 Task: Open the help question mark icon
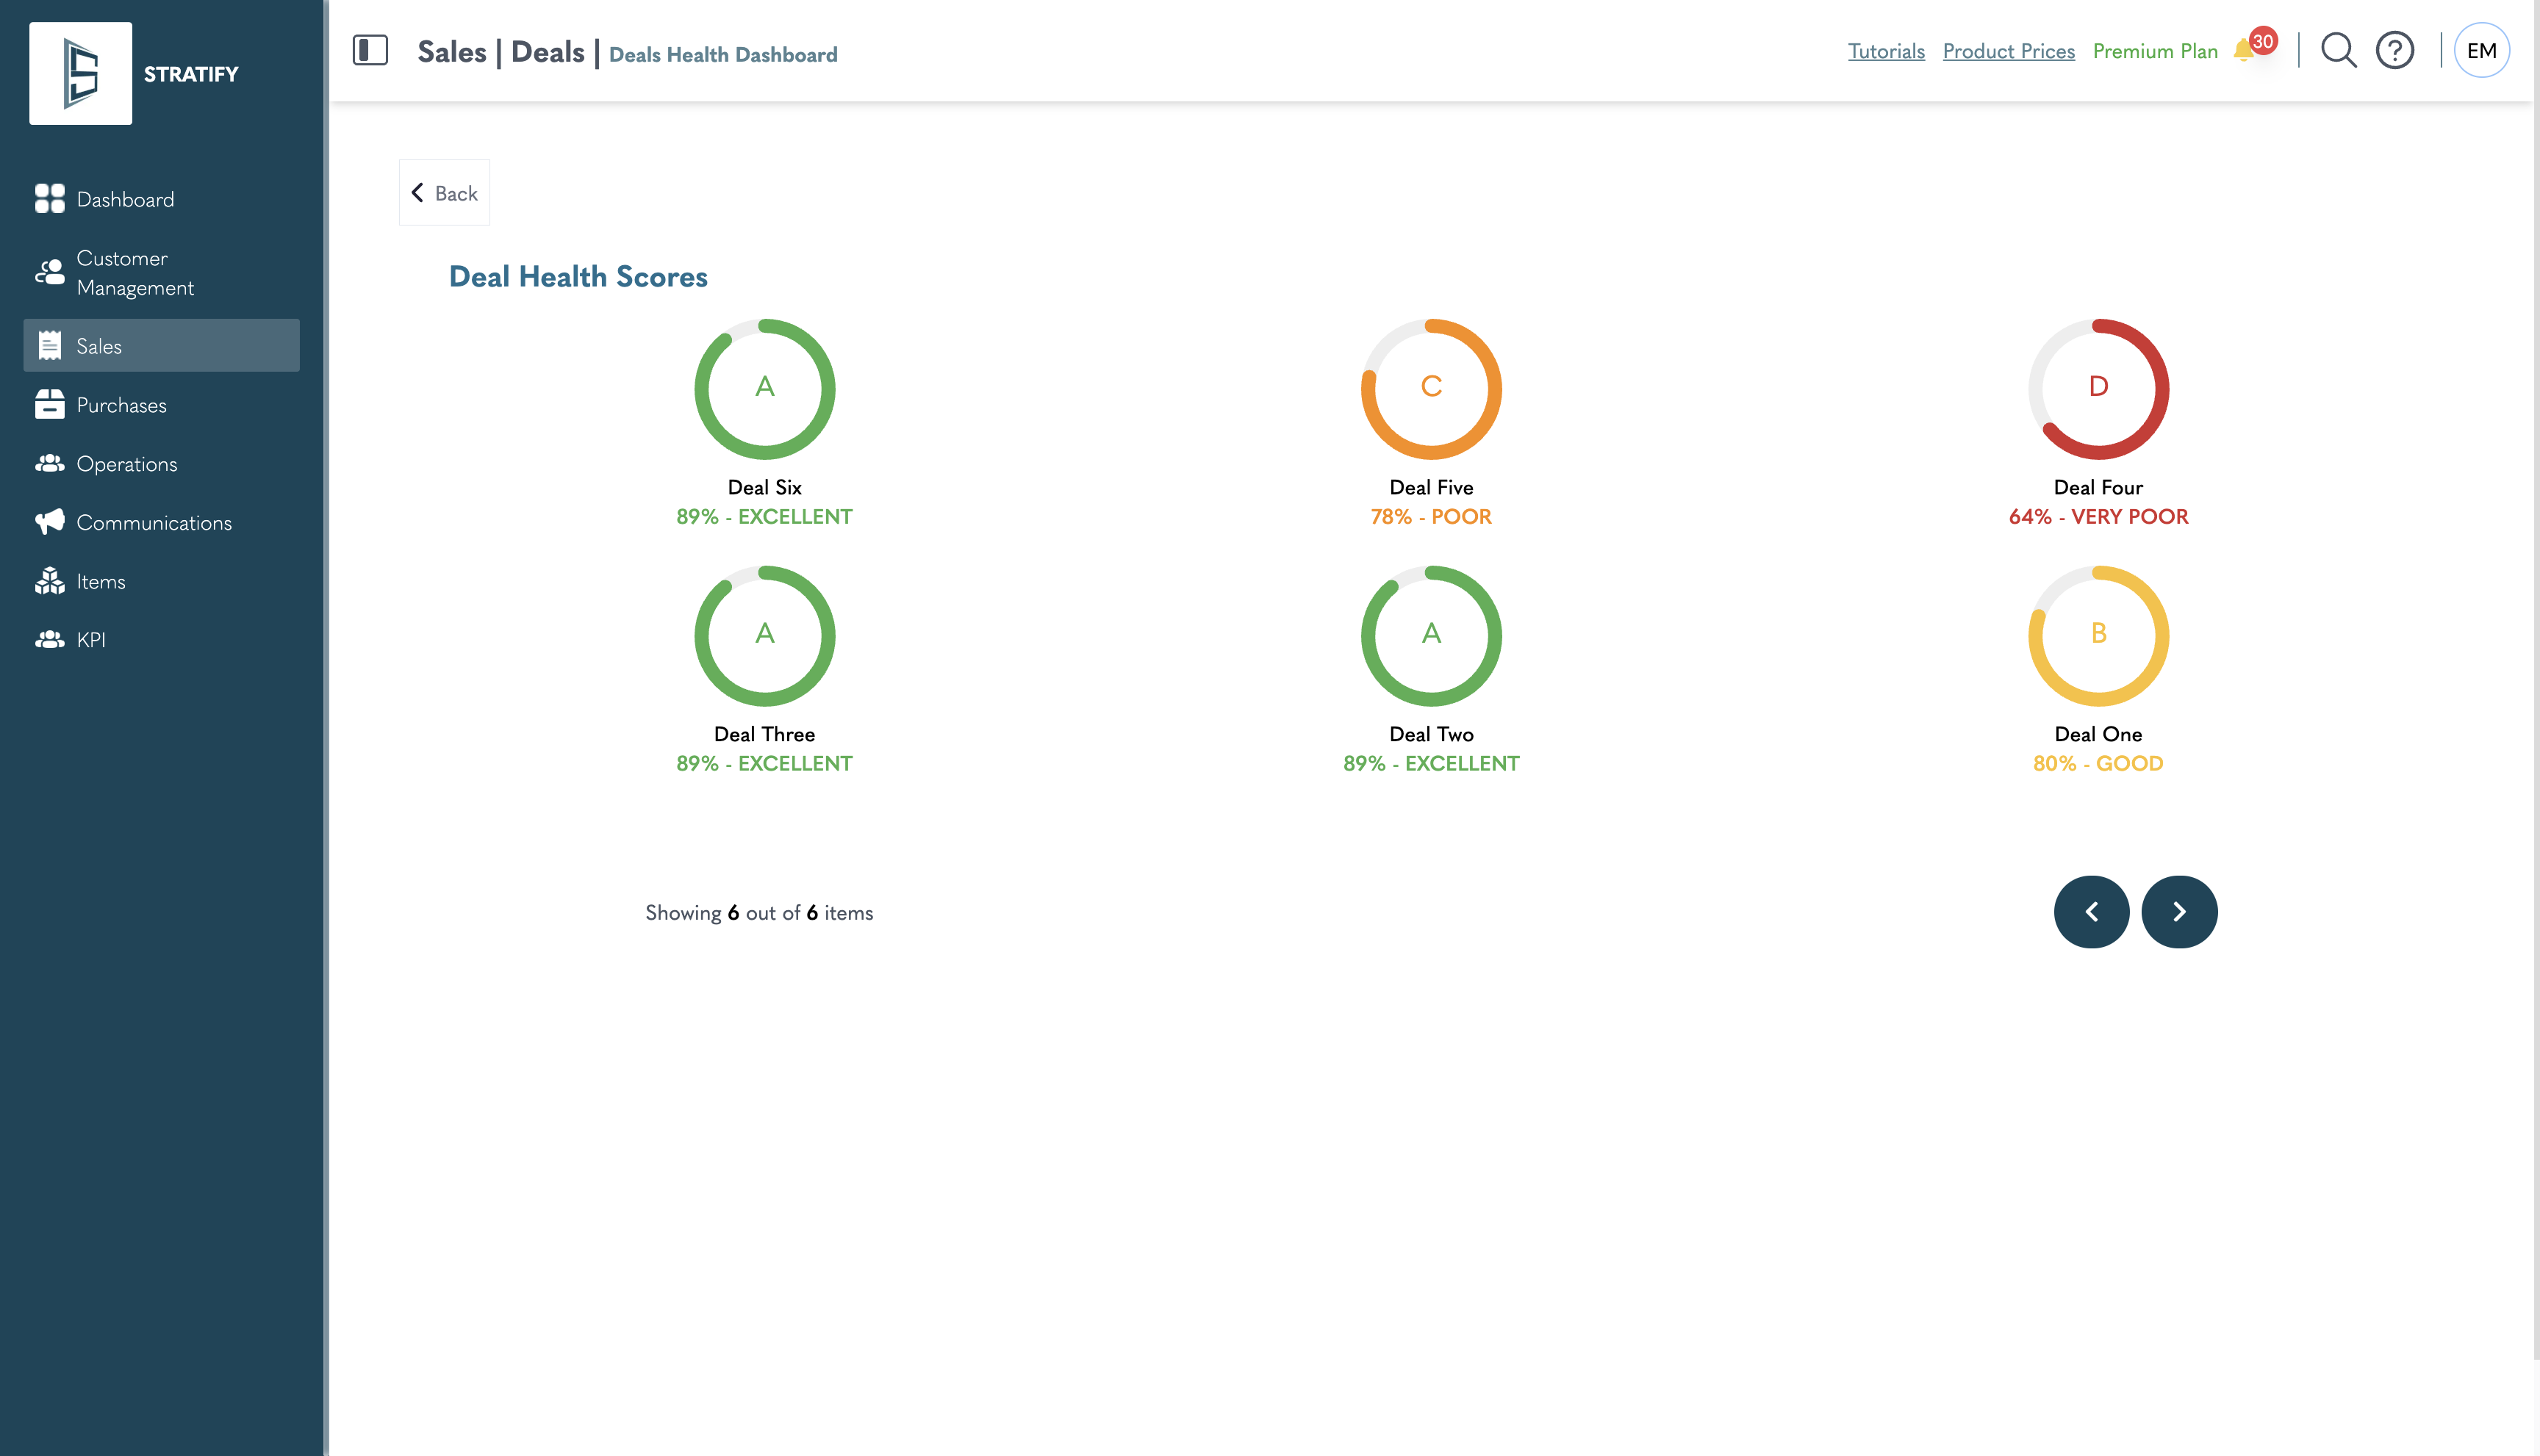click(x=2395, y=51)
